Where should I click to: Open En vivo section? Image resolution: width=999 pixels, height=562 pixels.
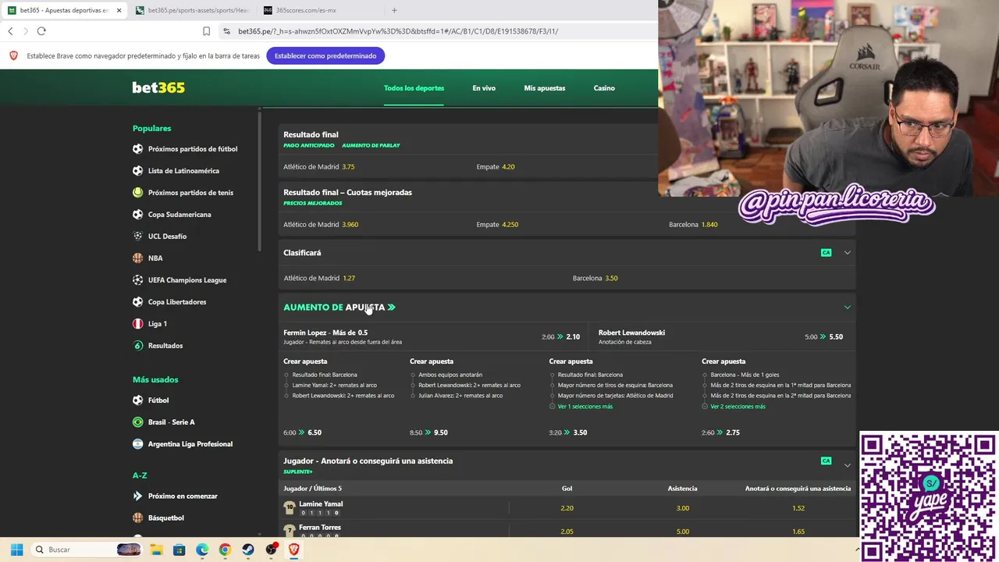tap(484, 88)
